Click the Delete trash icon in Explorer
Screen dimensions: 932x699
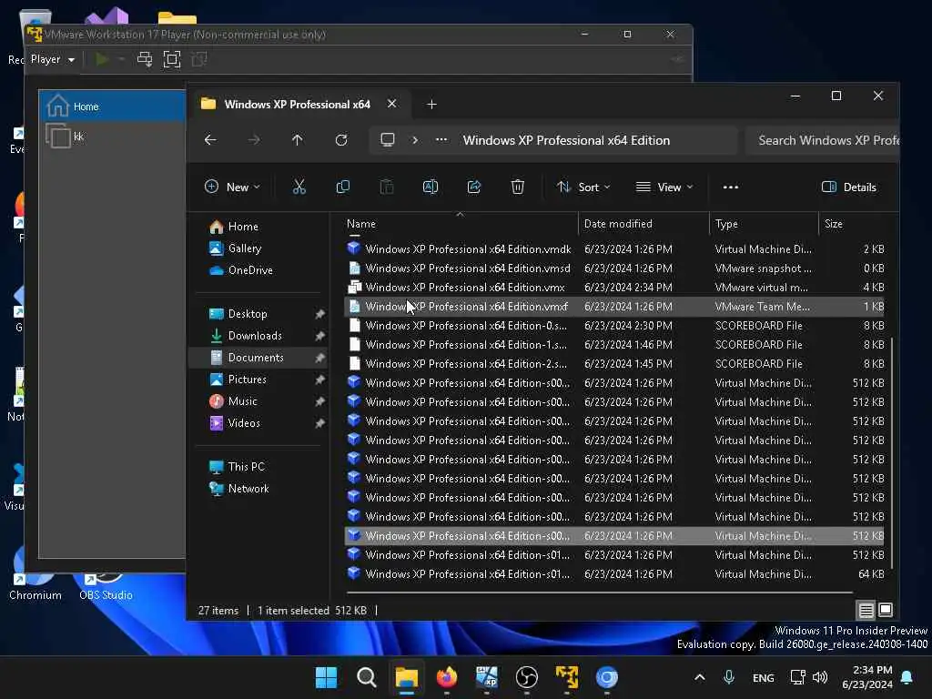click(518, 187)
